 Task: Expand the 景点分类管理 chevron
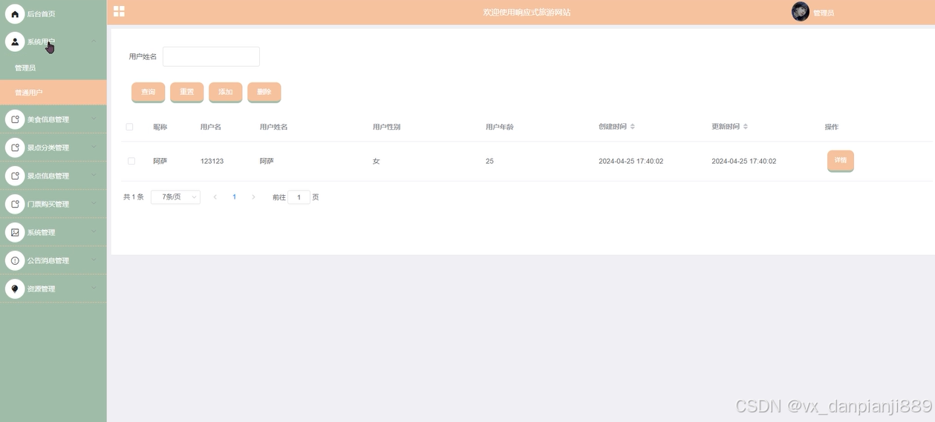click(94, 147)
